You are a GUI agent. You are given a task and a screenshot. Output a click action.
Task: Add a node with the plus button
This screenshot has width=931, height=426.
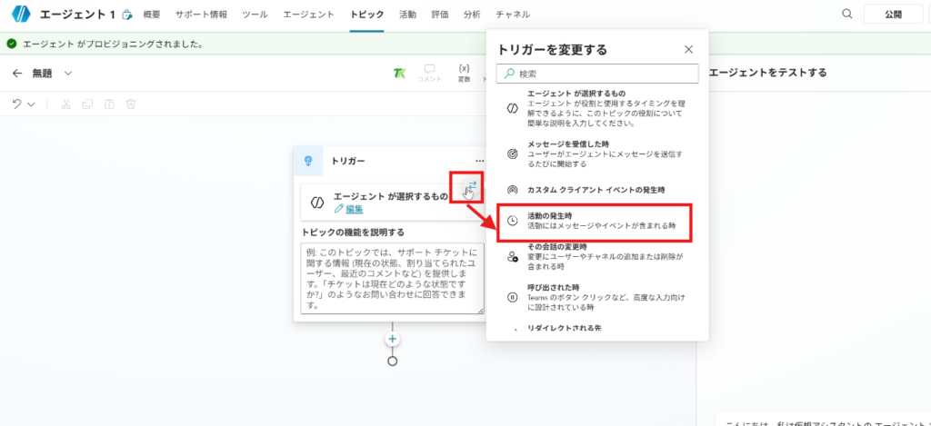pyautogui.click(x=393, y=339)
